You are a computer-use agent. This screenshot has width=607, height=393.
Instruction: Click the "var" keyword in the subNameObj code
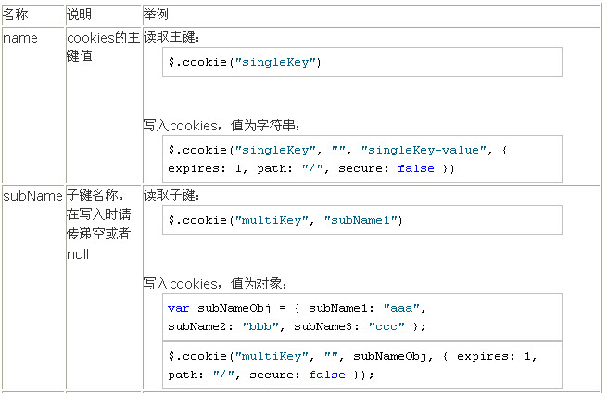pos(179,308)
